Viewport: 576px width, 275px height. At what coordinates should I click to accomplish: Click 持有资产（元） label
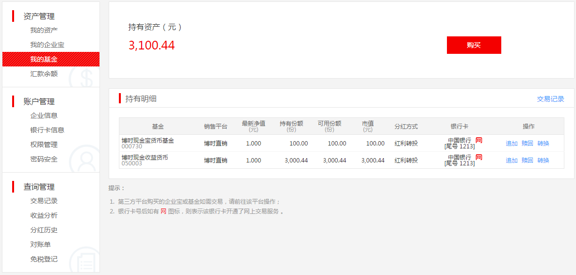pyautogui.click(x=155, y=27)
